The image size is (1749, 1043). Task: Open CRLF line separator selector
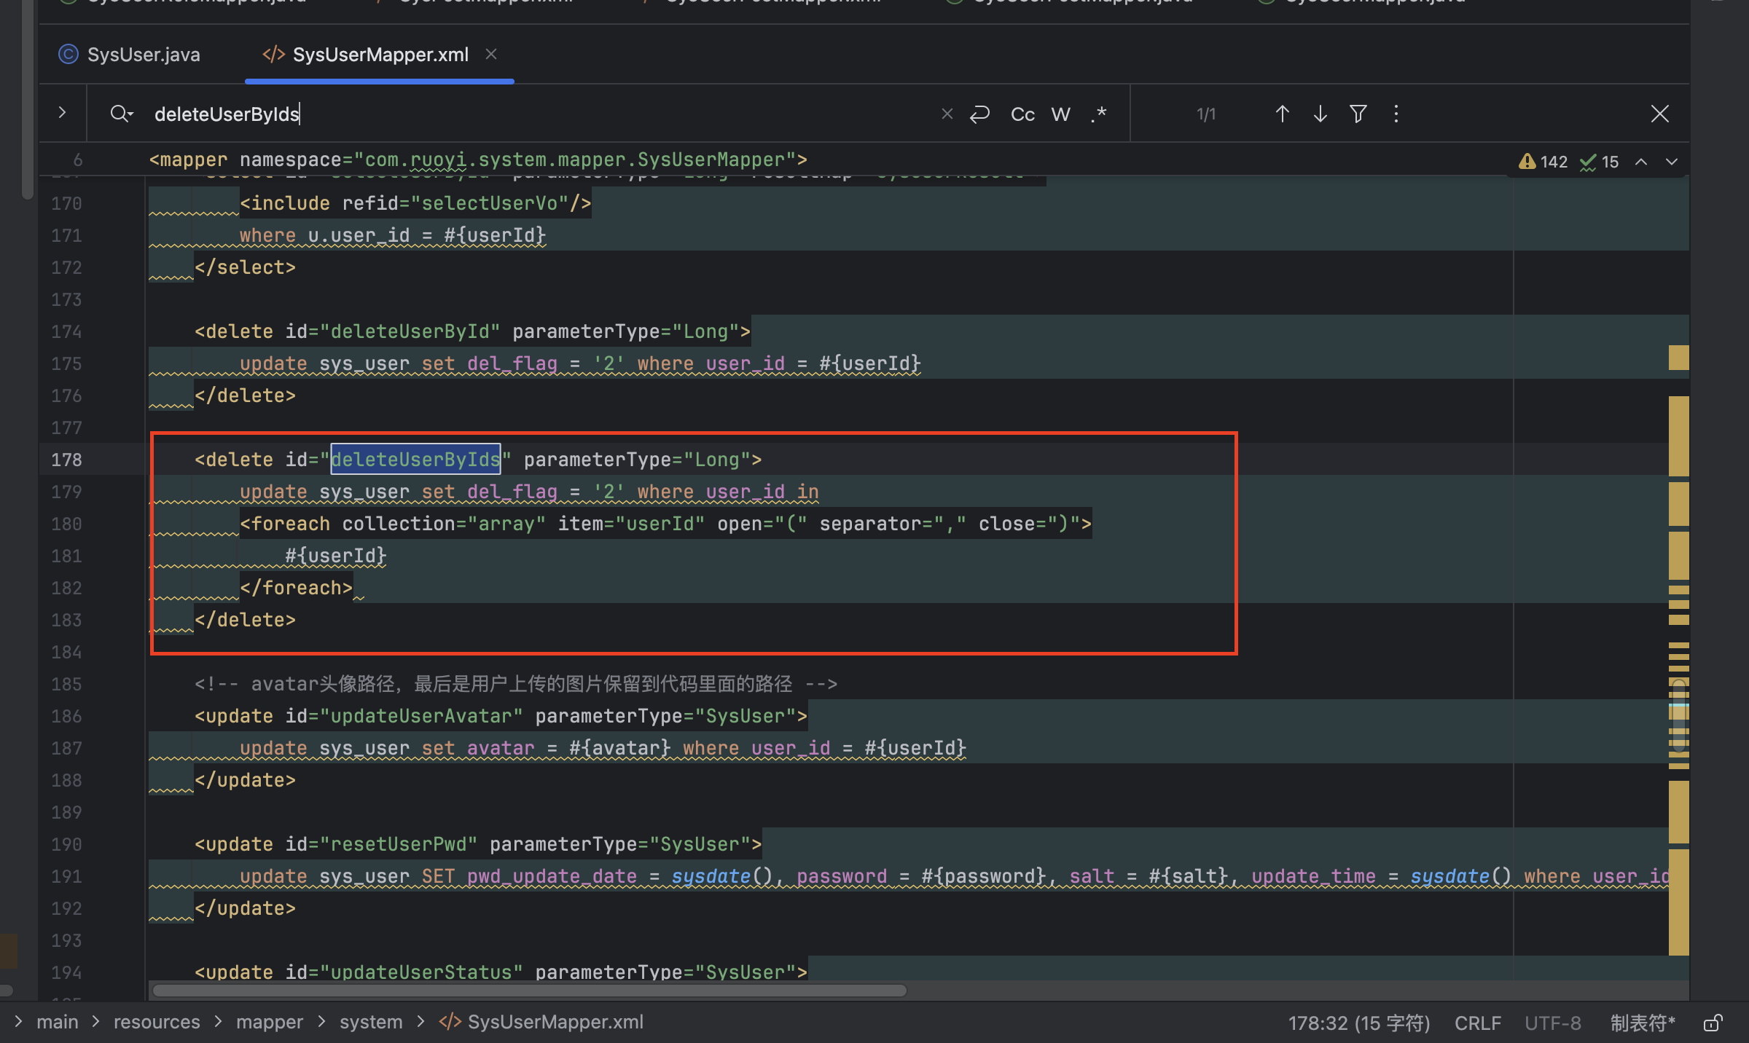click(x=1477, y=1023)
